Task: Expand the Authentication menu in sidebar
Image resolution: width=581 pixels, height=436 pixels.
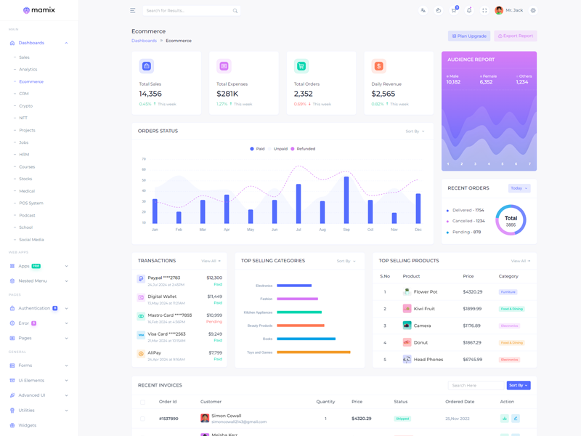Action: pos(39,308)
